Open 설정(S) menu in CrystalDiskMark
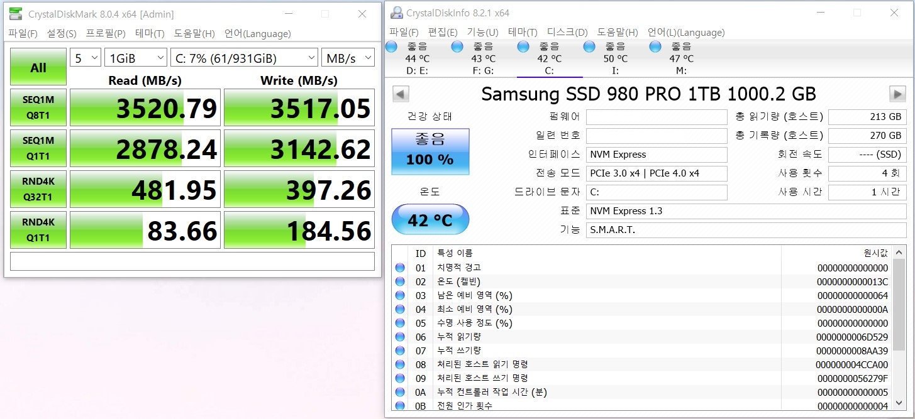This screenshot has height=419, width=915. click(62, 33)
